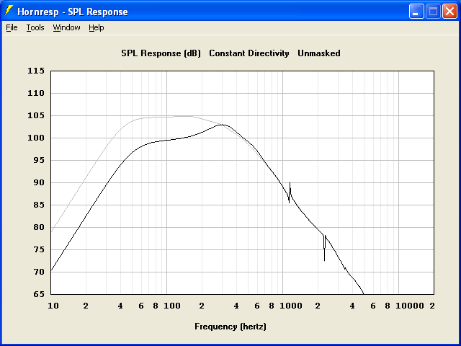Click the 75 value on the dB axis
Image resolution: width=461 pixels, height=346 pixels.
(x=39, y=250)
